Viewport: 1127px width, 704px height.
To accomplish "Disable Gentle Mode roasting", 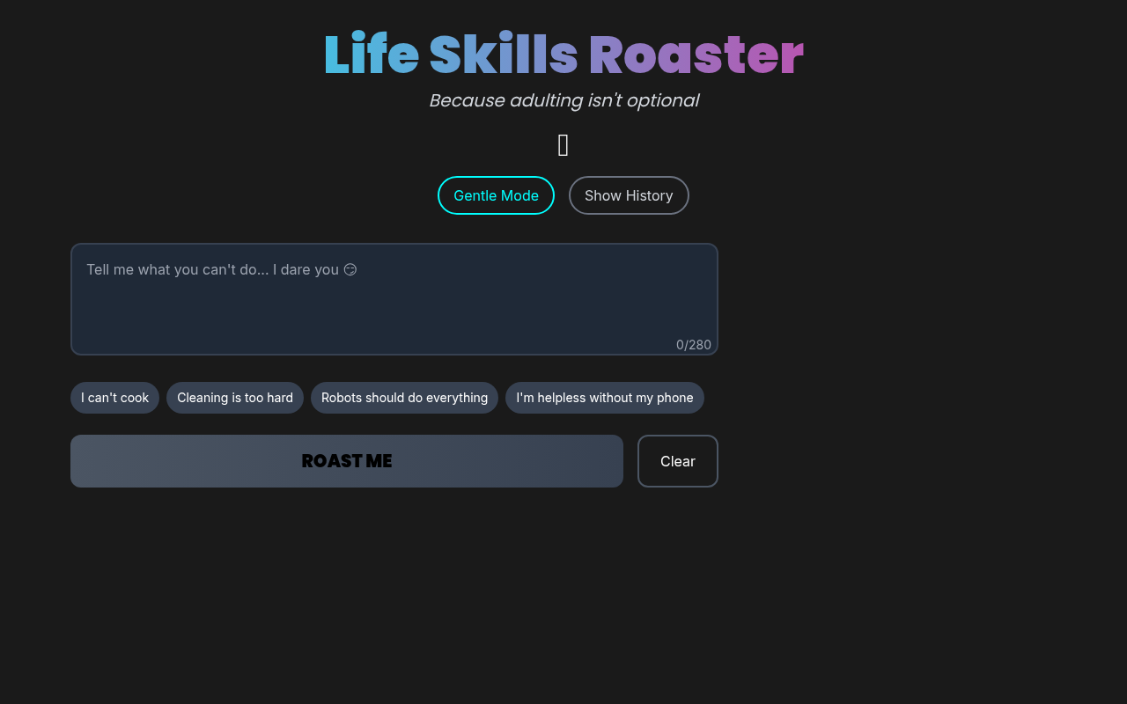I will point(496,195).
